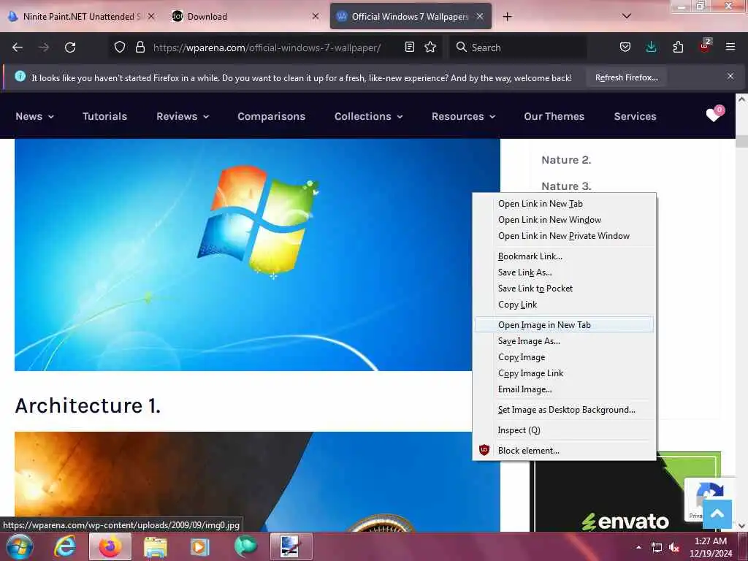This screenshot has height=561, width=748.
Task: Choose Open Link in New Window
Action: pyautogui.click(x=565, y=220)
